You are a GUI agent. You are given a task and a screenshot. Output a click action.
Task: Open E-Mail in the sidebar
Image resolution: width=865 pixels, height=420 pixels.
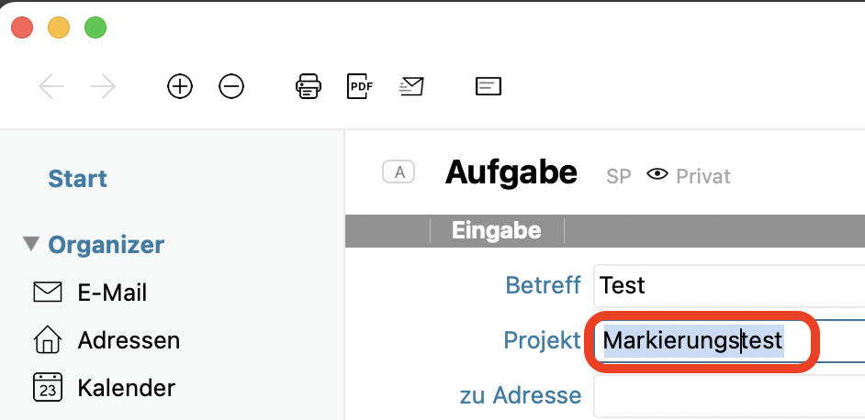112,293
